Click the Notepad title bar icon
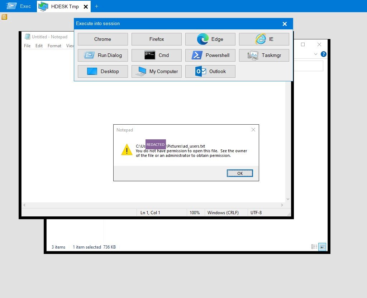 (x=27, y=37)
